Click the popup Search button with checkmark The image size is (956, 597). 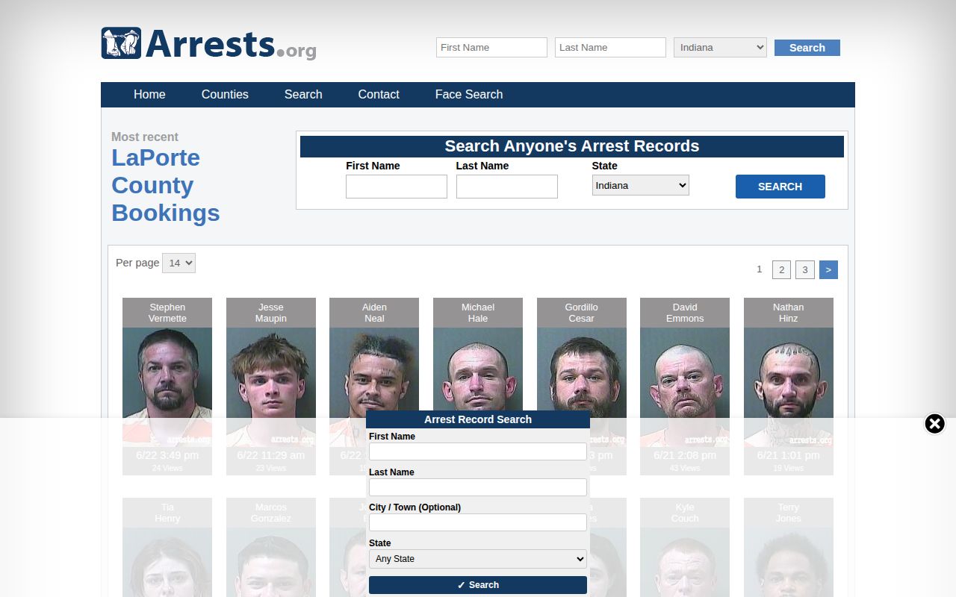478,585
